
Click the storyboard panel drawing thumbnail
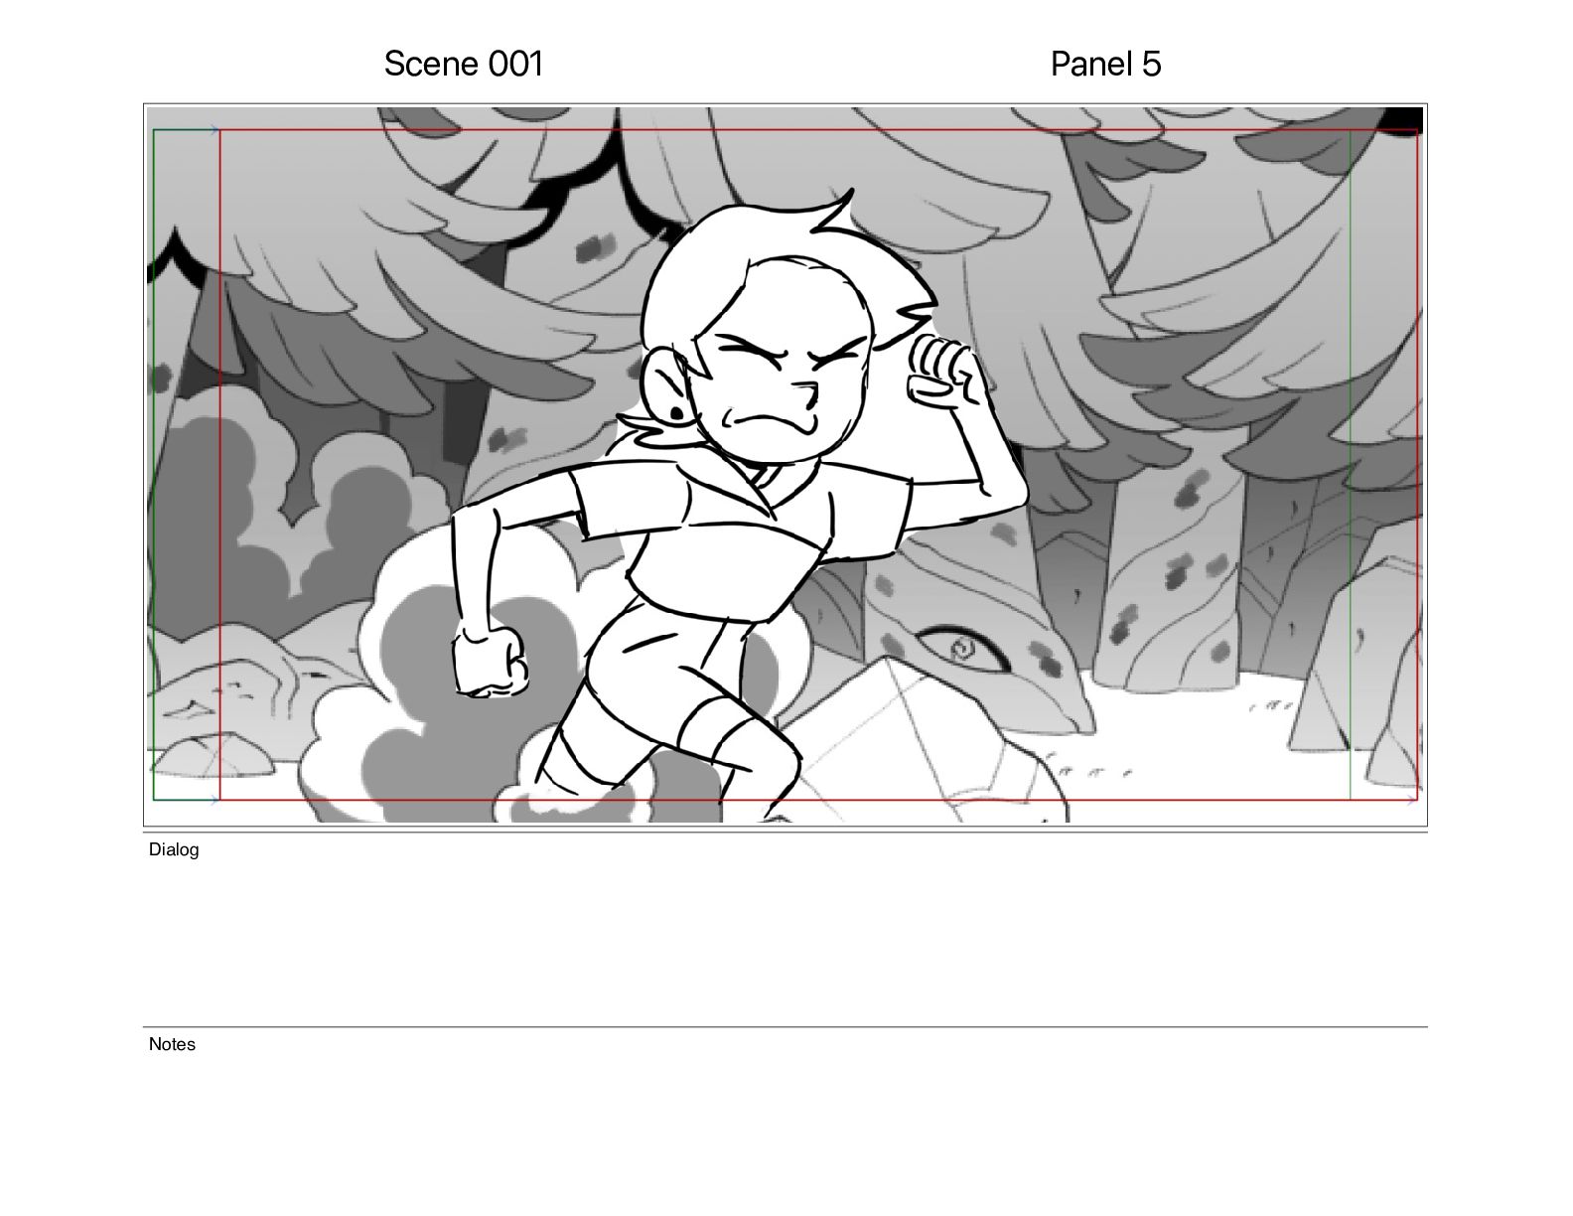(786, 465)
